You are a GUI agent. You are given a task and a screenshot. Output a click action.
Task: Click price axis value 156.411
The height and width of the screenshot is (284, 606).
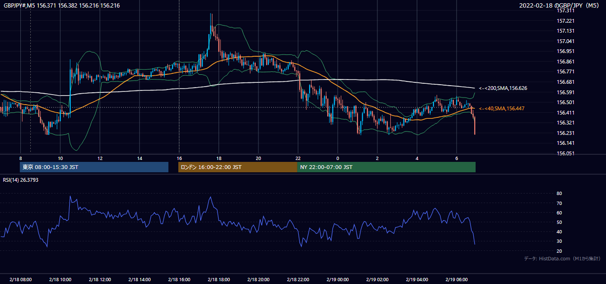tap(566, 113)
